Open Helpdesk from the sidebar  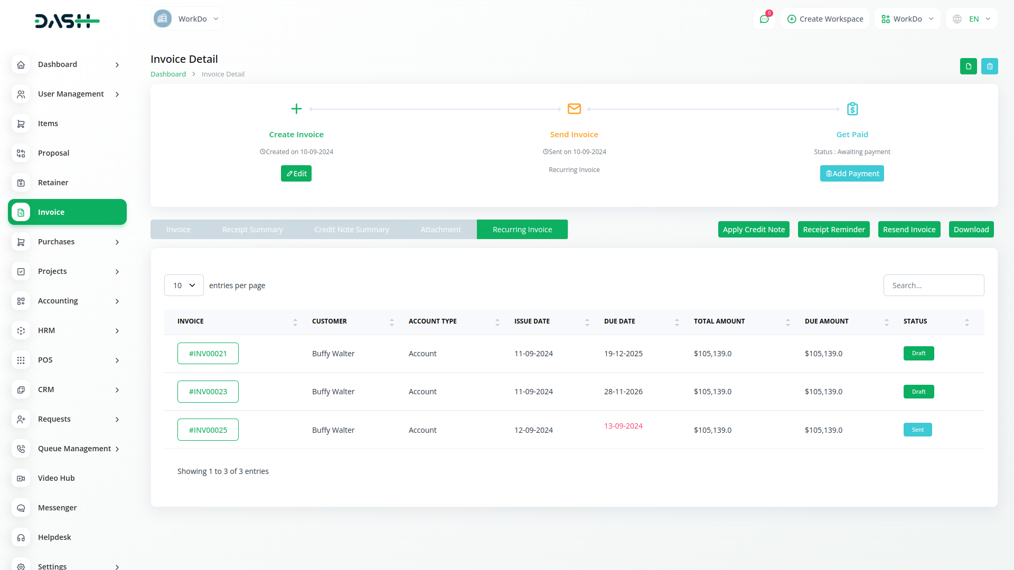click(x=54, y=537)
